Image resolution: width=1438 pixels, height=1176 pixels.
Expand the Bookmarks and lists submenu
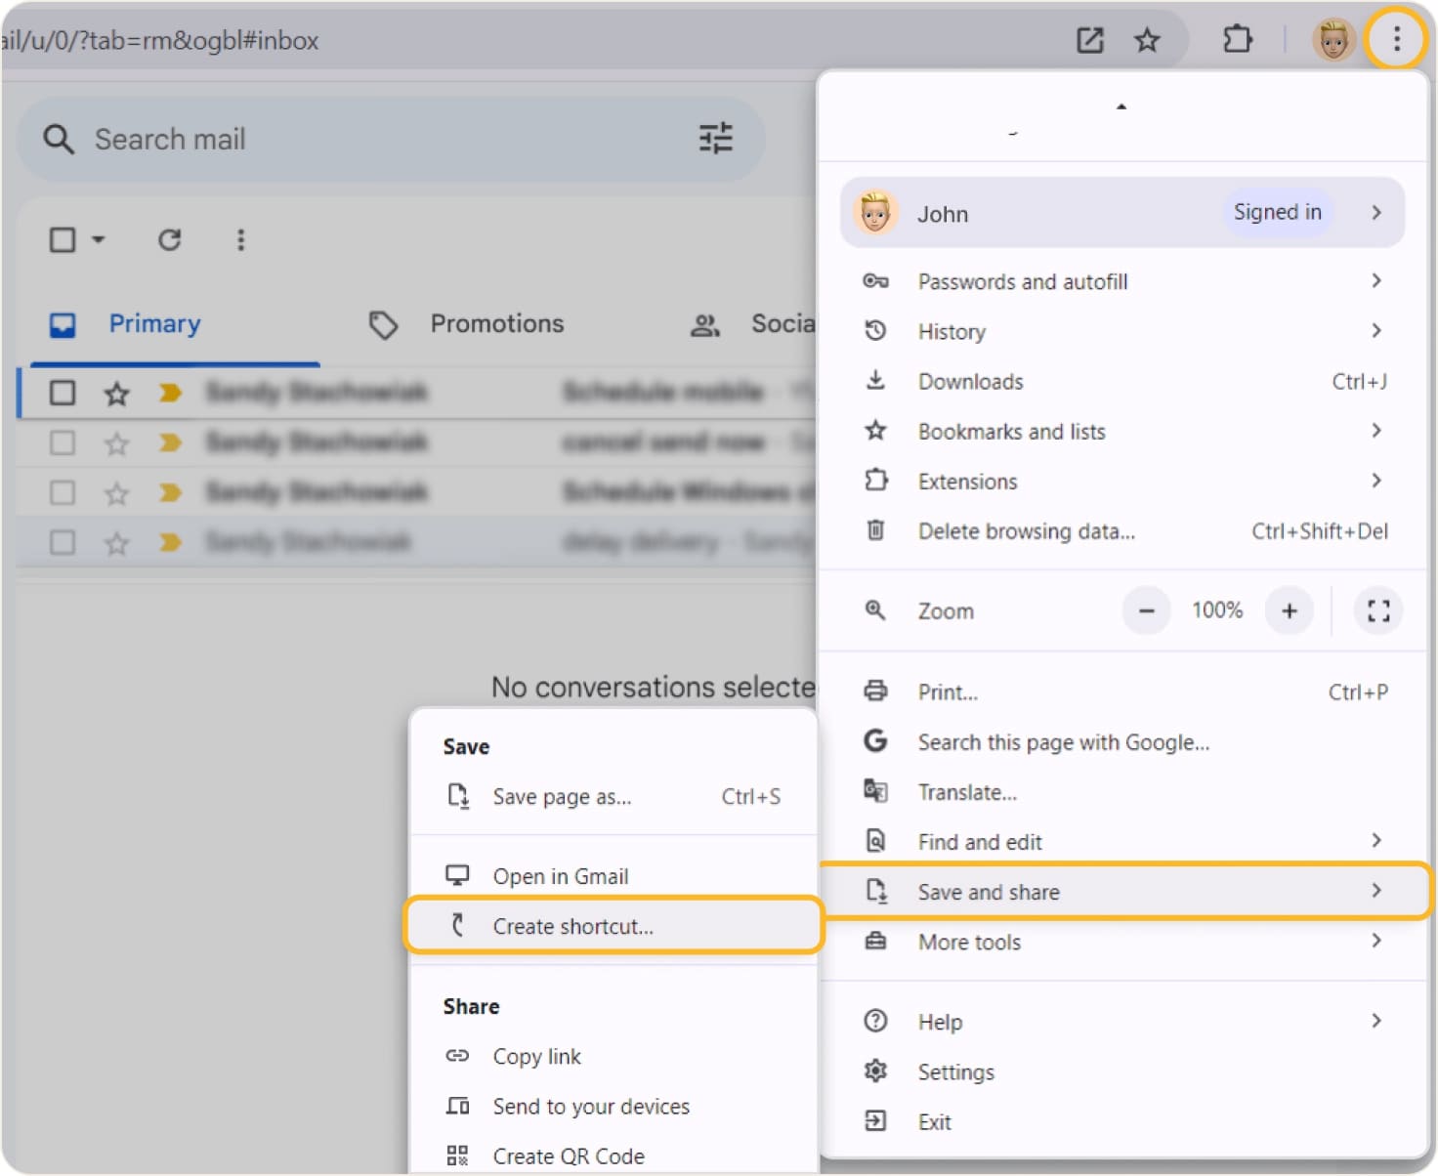click(1011, 431)
